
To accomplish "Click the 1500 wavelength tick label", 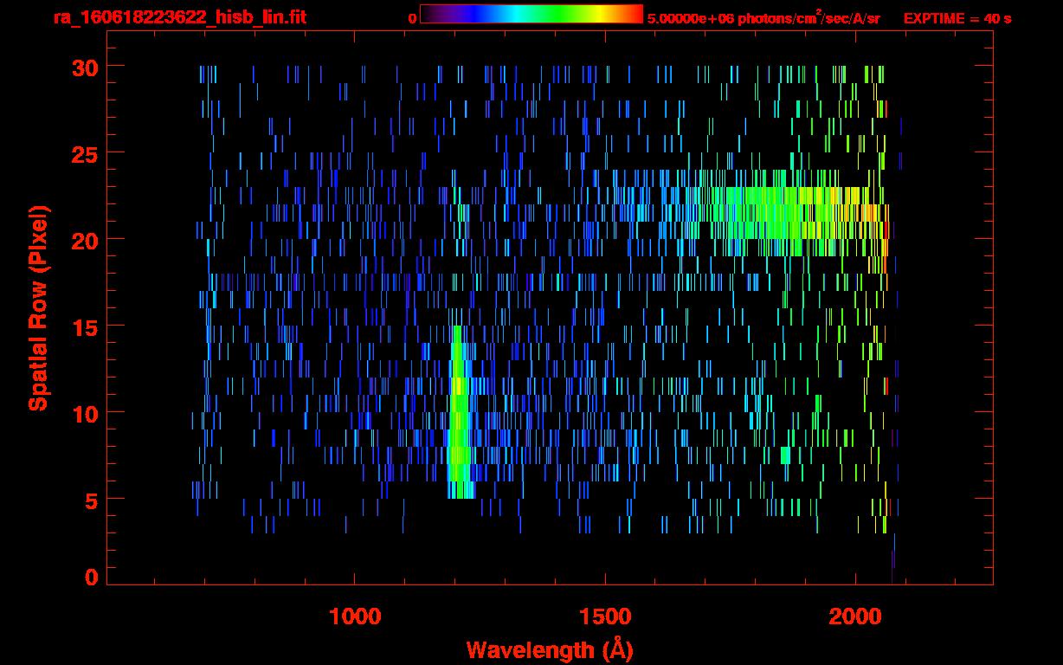I will (605, 617).
